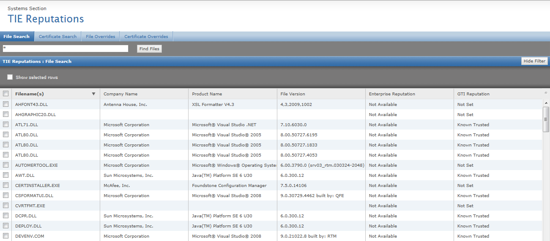The height and width of the screenshot is (241, 550).
Task: Open the Certificate Overrides tab
Action: pos(146,36)
